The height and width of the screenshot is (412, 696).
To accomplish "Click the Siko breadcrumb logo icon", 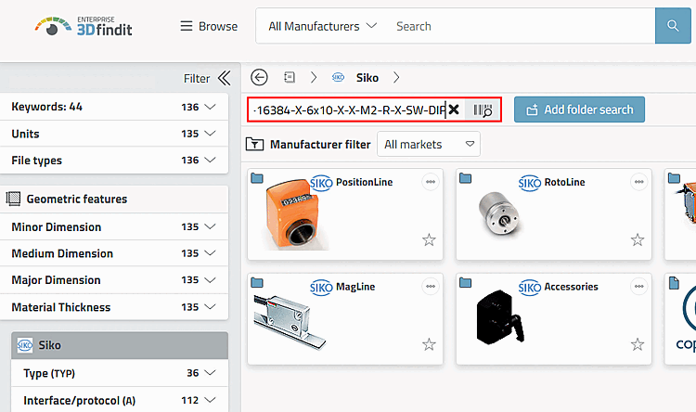I will tap(338, 77).
